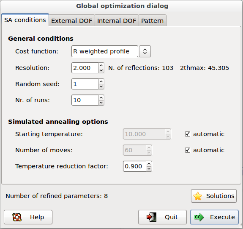
Task: Increase the Resolution value with up arrow
Action: [x=101, y=65]
